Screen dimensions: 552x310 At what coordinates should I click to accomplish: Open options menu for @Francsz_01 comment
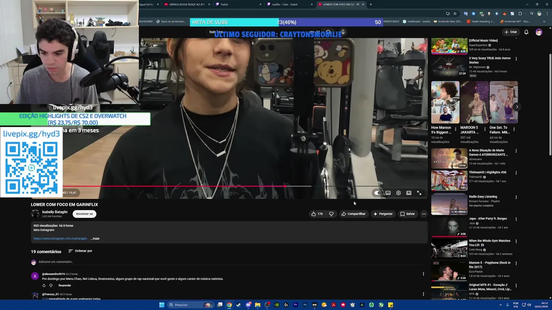423,294
